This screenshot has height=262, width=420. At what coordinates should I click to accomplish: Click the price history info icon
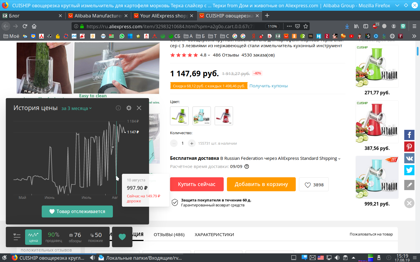118,108
